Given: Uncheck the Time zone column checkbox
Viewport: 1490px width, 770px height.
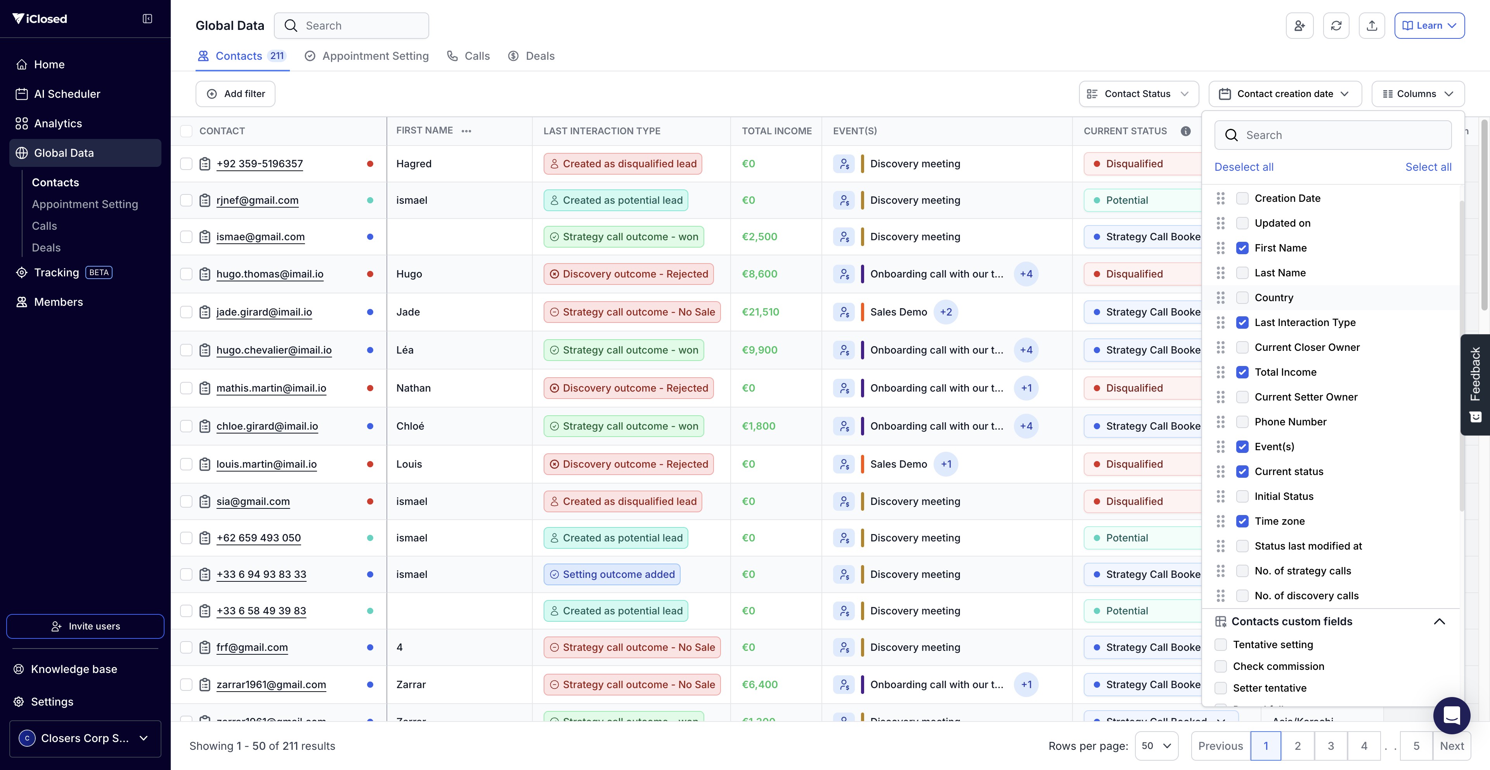Looking at the screenshot, I should [x=1242, y=521].
